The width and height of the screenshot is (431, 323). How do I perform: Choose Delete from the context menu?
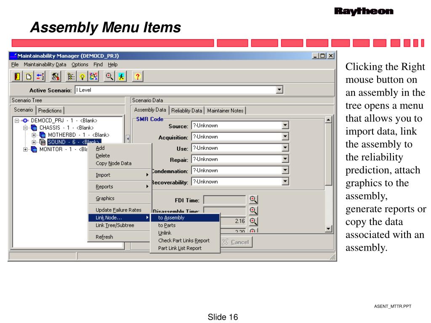(120, 156)
